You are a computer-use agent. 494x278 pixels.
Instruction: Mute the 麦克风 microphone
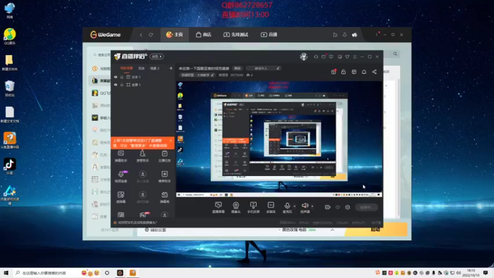click(x=287, y=208)
